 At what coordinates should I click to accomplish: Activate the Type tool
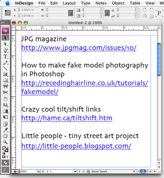point(5,57)
